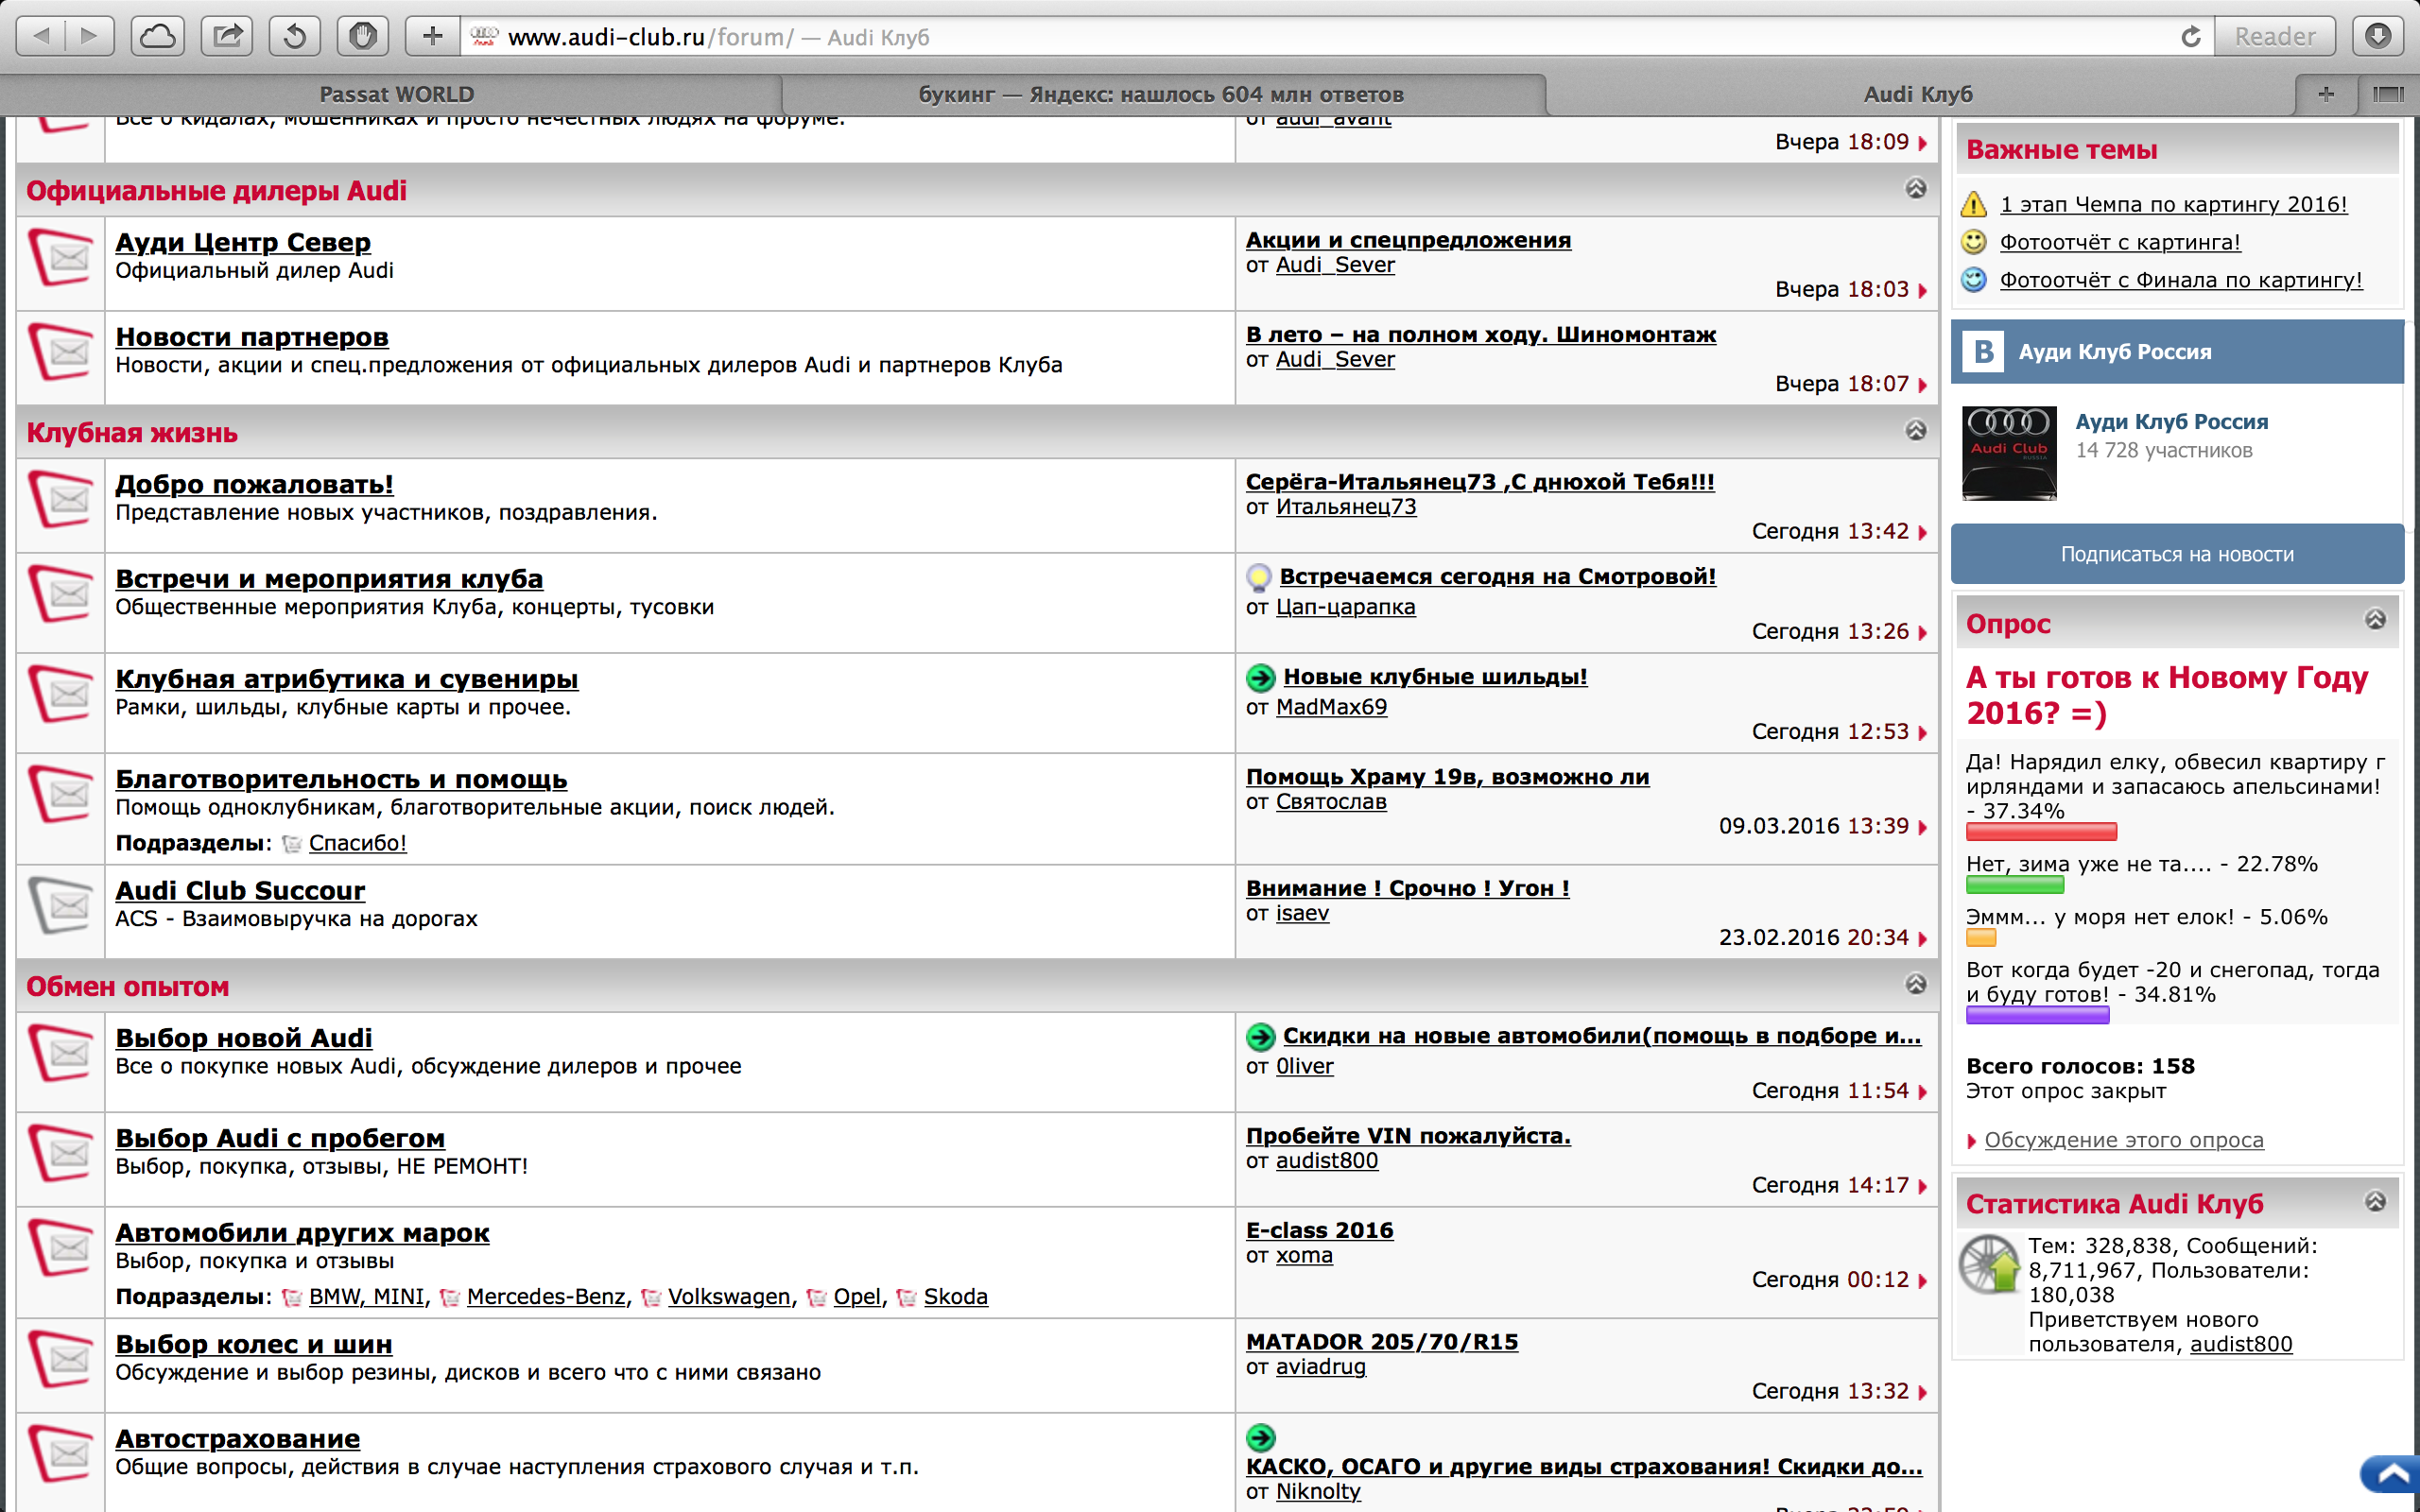Go back with Safari back arrow

coord(41,37)
